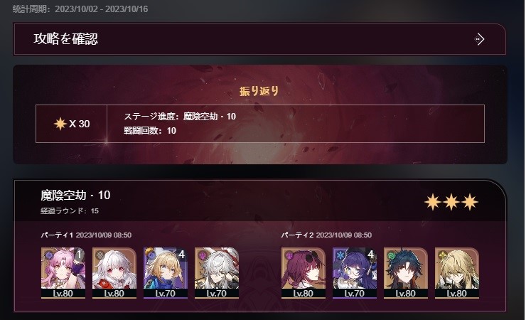Viewport: 526px width, 320px height.
Task: Select purple-haired Lv.70 character in Party 2
Action: (x=354, y=272)
